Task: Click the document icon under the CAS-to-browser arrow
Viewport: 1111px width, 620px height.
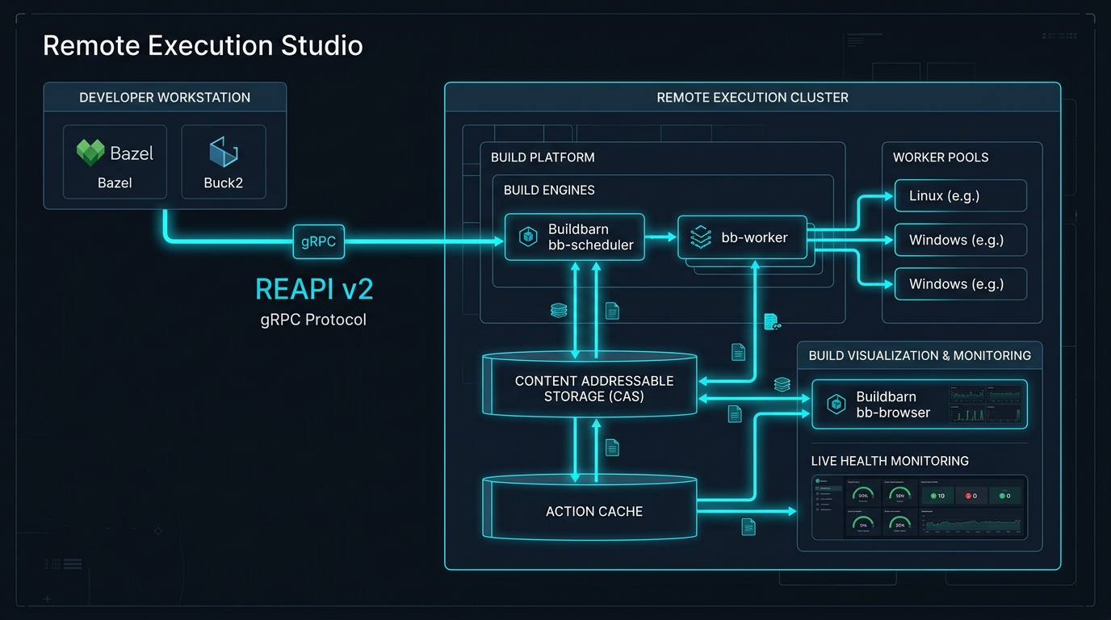Action: click(735, 414)
